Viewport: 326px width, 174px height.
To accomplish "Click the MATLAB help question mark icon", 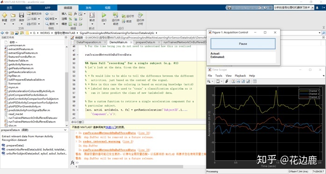I will click(265, 7).
